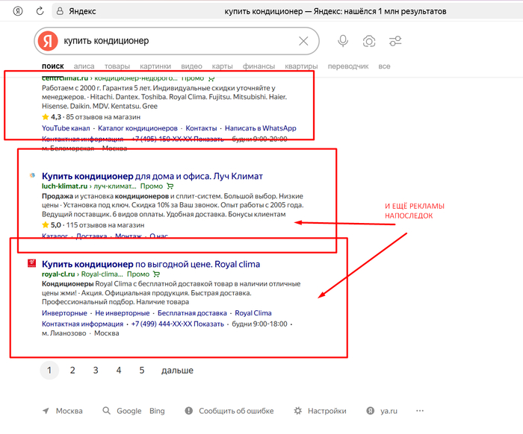Click the padlock site security icon
Image resolution: width=523 pixels, height=434 pixels.
click(x=59, y=12)
